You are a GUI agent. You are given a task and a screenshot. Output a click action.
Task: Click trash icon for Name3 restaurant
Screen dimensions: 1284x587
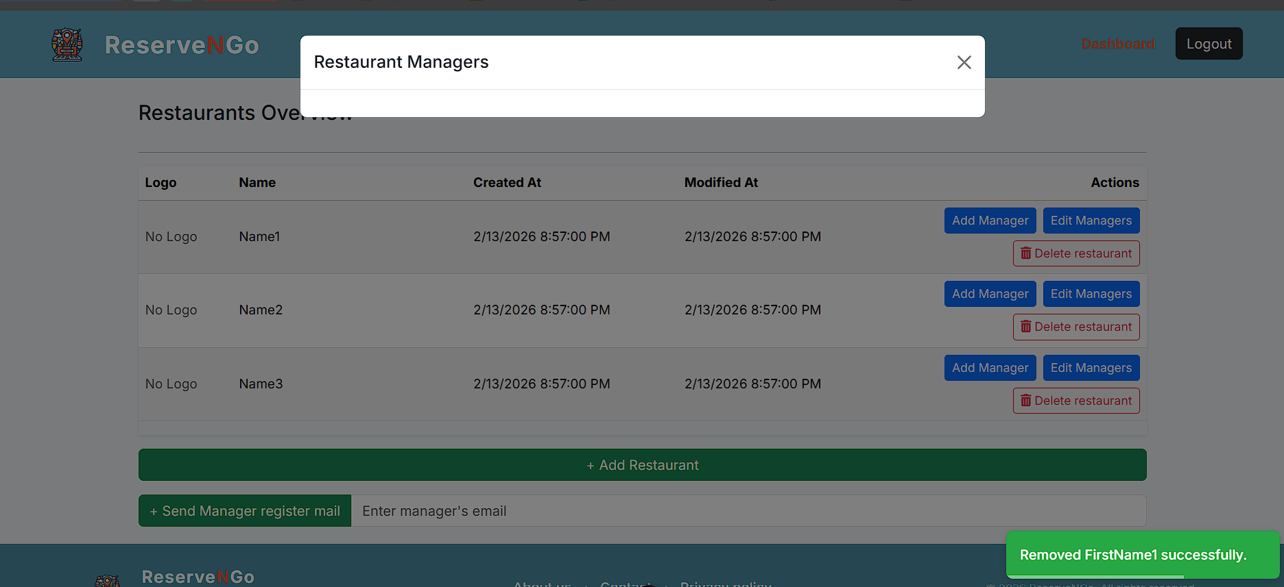tap(1025, 401)
